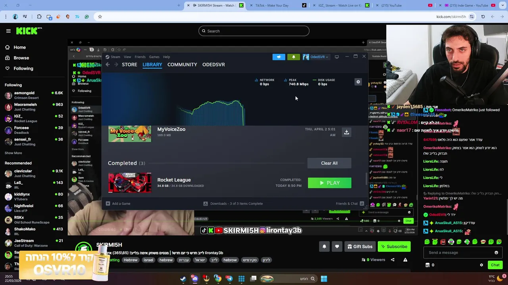Open Windows Start button on taskbar
This screenshot has height=285, width=508.
[x=324, y=279]
